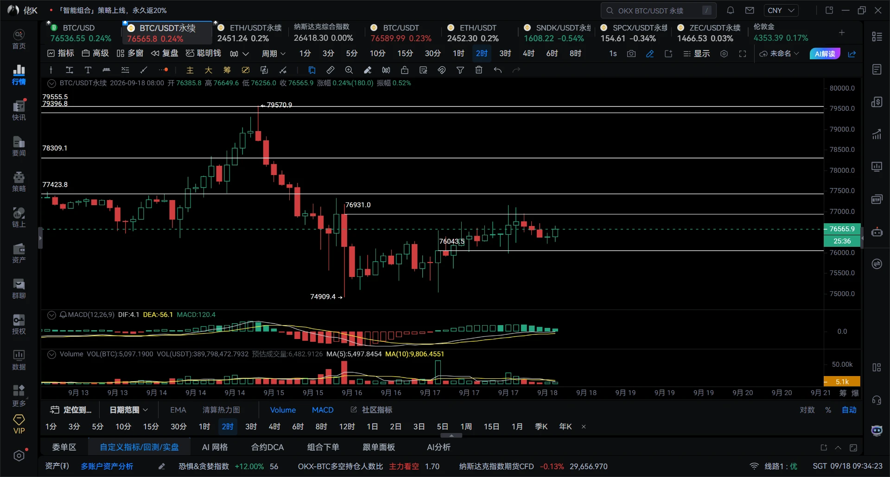The height and width of the screenshot is (477, 890).
Task: Open the CNY currency dropdown
Action: [781, 10]
